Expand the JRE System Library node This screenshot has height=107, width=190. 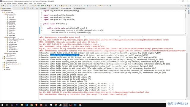tap(3, 64)
